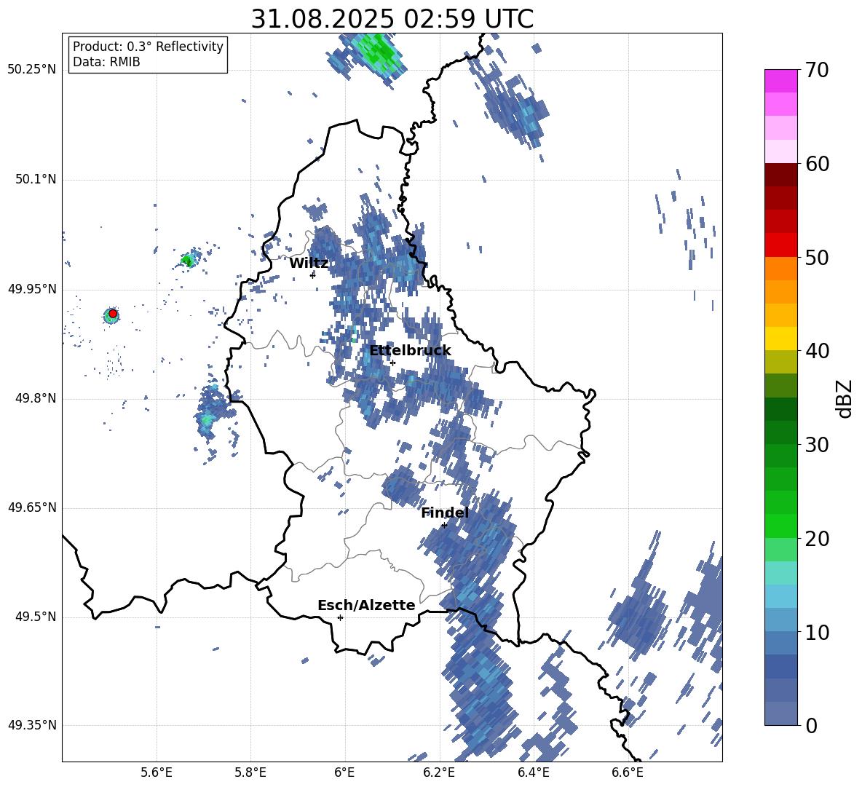
Task: Click the 49.5°N latitude label
Action: (35, 617)
